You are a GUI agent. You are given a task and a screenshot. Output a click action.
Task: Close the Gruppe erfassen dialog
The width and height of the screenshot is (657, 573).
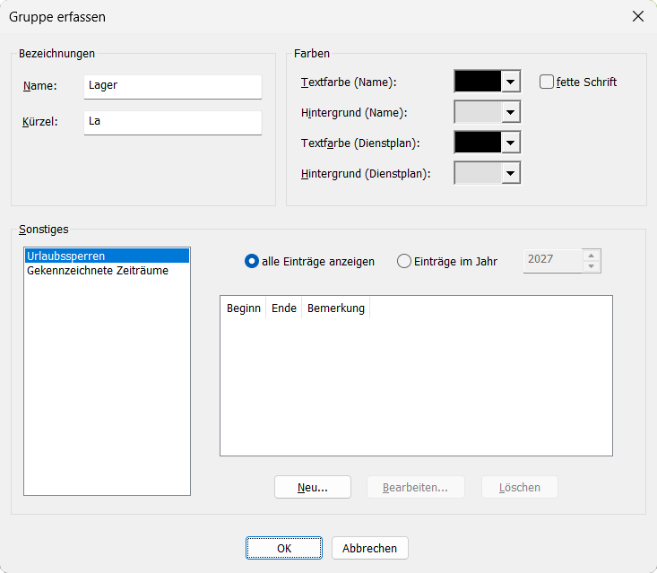(x=637, y=16)
